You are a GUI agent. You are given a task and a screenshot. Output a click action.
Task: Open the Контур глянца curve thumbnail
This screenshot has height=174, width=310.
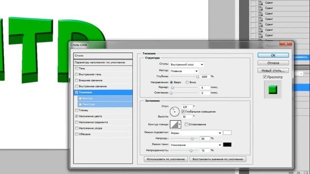(174, 125)
